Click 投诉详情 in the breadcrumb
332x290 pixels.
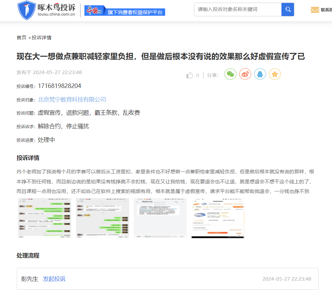coord(42,38)
